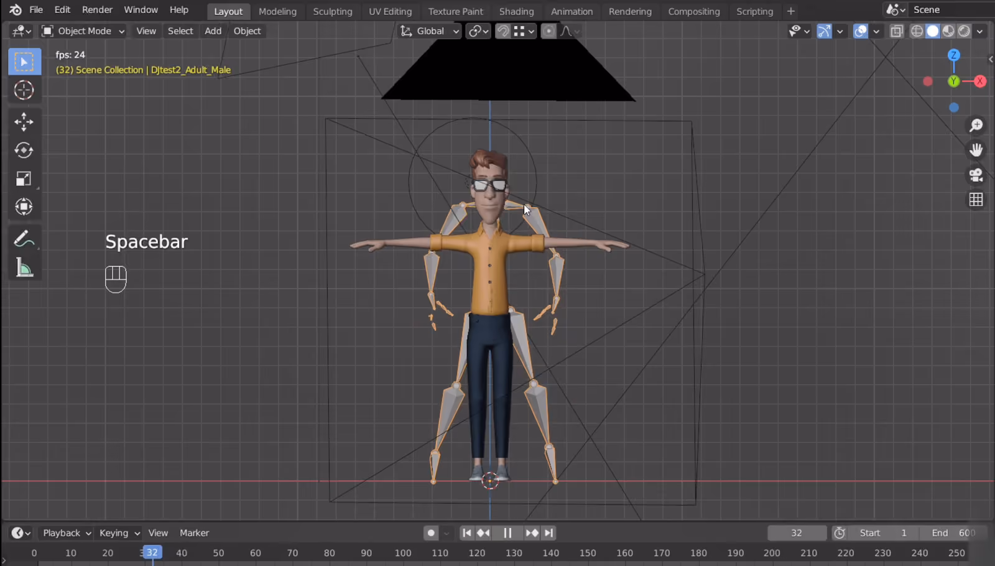Toggle proportional editing
This screenshot has width=995, height=566.
coord(548,31)
